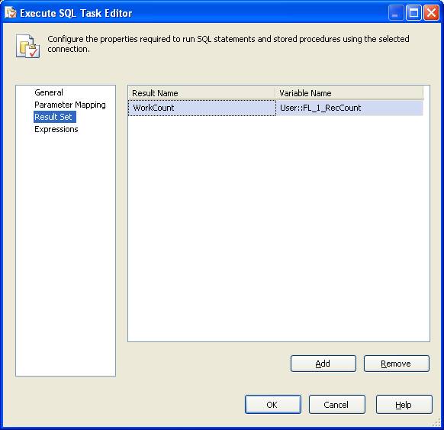Select the WorkCount result name cell
Screen dimensions: 444x430
(x=202, y=108)
